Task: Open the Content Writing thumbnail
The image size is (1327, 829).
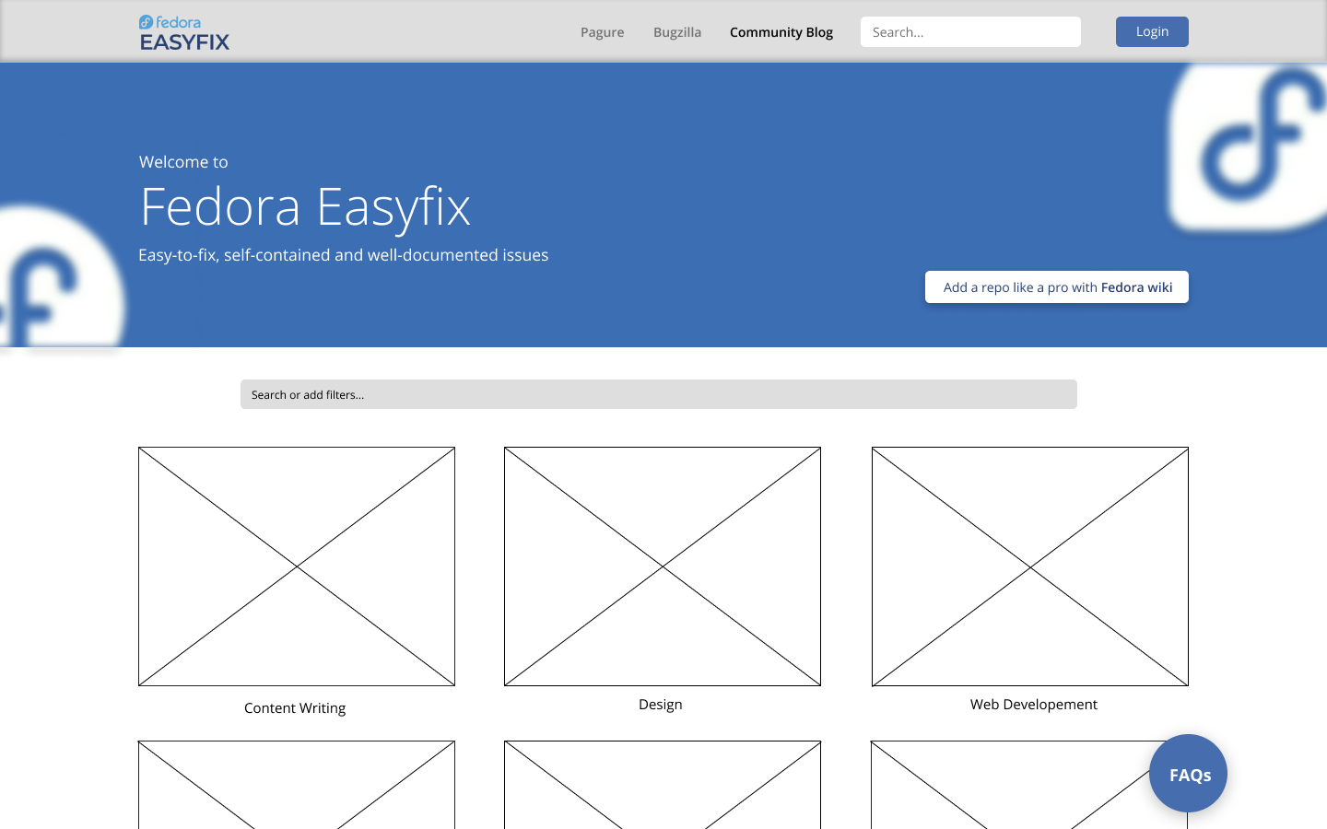Action: tap(297, 566)
